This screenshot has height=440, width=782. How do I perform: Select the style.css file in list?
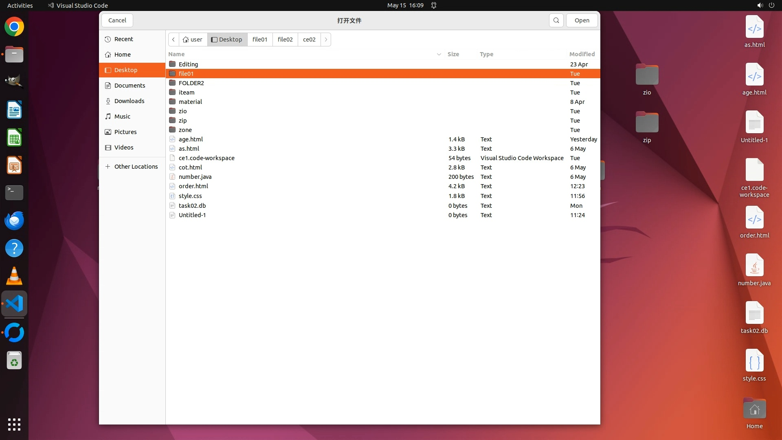point(190,196)
